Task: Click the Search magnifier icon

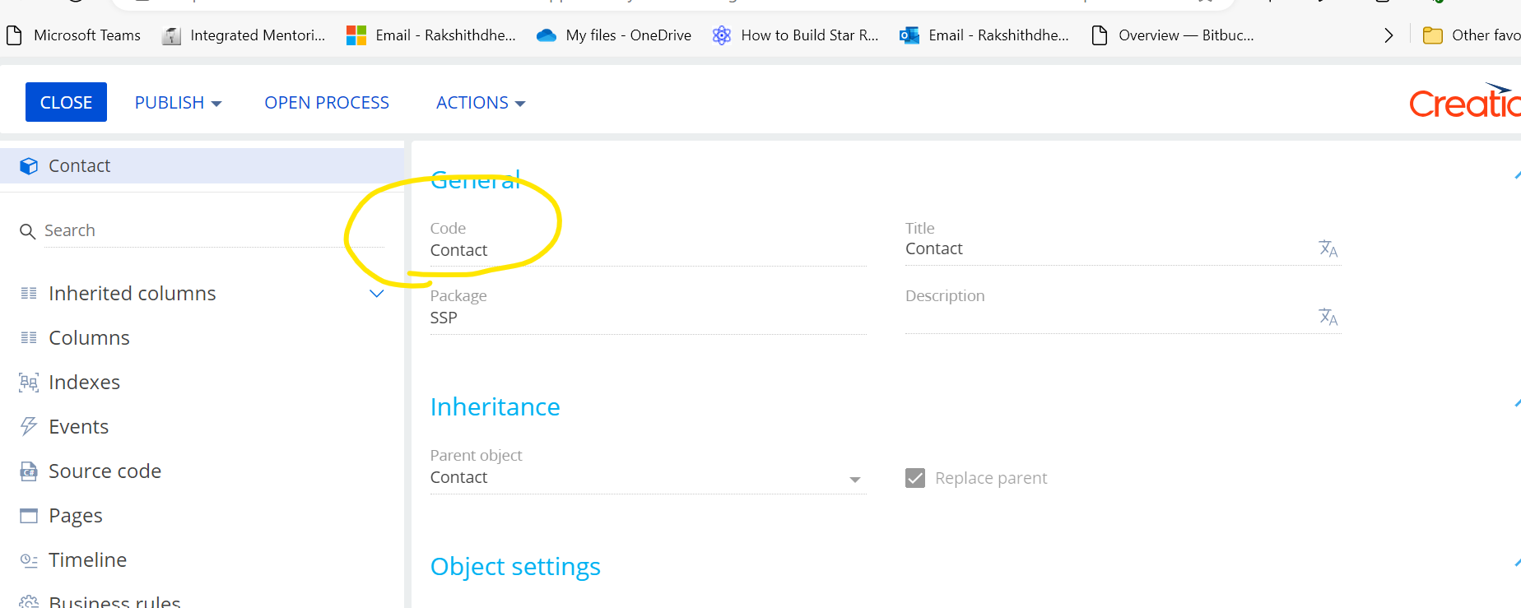Action: (27, 231)
